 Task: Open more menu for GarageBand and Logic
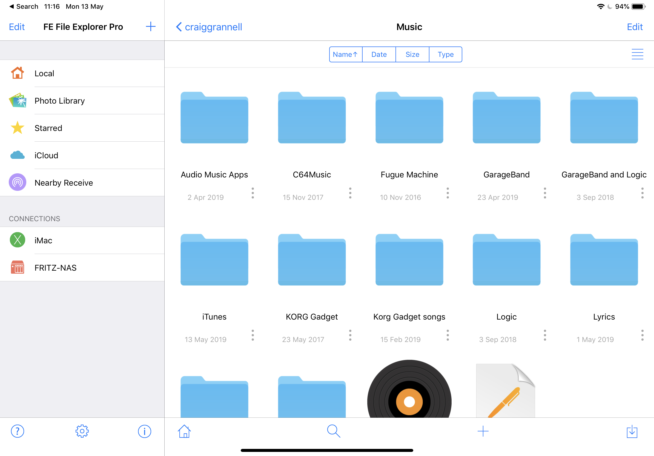pos(642,193)
